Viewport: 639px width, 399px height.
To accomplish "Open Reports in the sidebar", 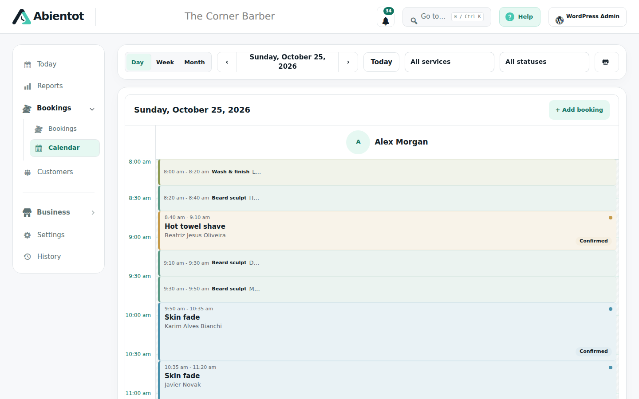I will (59, 86).
